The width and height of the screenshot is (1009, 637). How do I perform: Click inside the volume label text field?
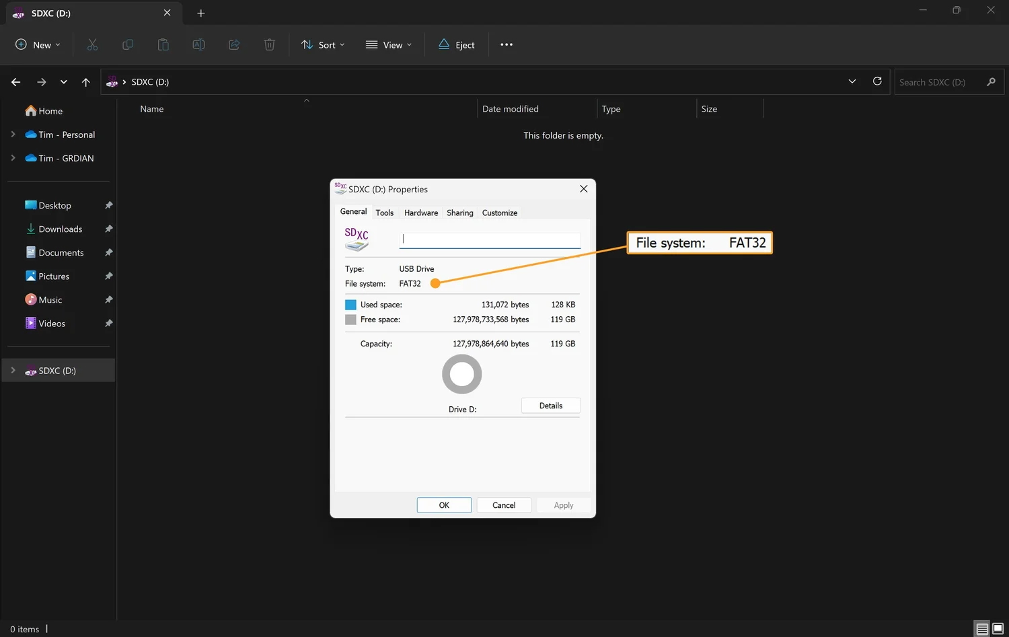coord(489,240)
